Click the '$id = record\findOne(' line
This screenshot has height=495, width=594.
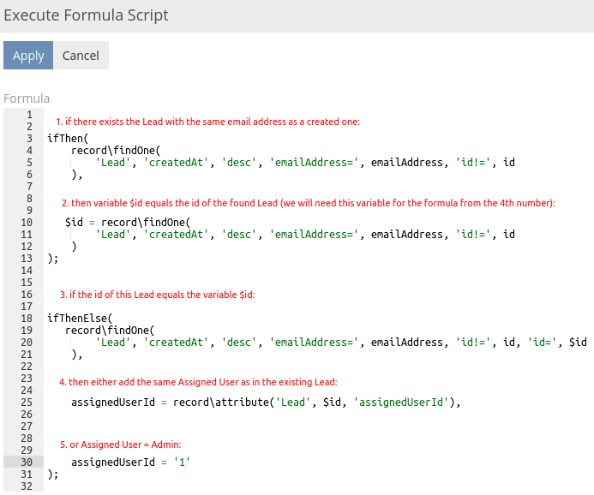tap(122, 222)
